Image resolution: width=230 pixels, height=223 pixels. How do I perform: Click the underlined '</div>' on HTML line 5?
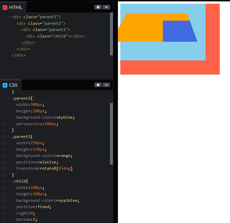pos(28,43)
